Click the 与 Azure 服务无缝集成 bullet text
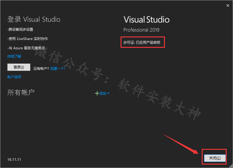Image resolution: width=233 pixels, height=168 pixels. (26, 48)
